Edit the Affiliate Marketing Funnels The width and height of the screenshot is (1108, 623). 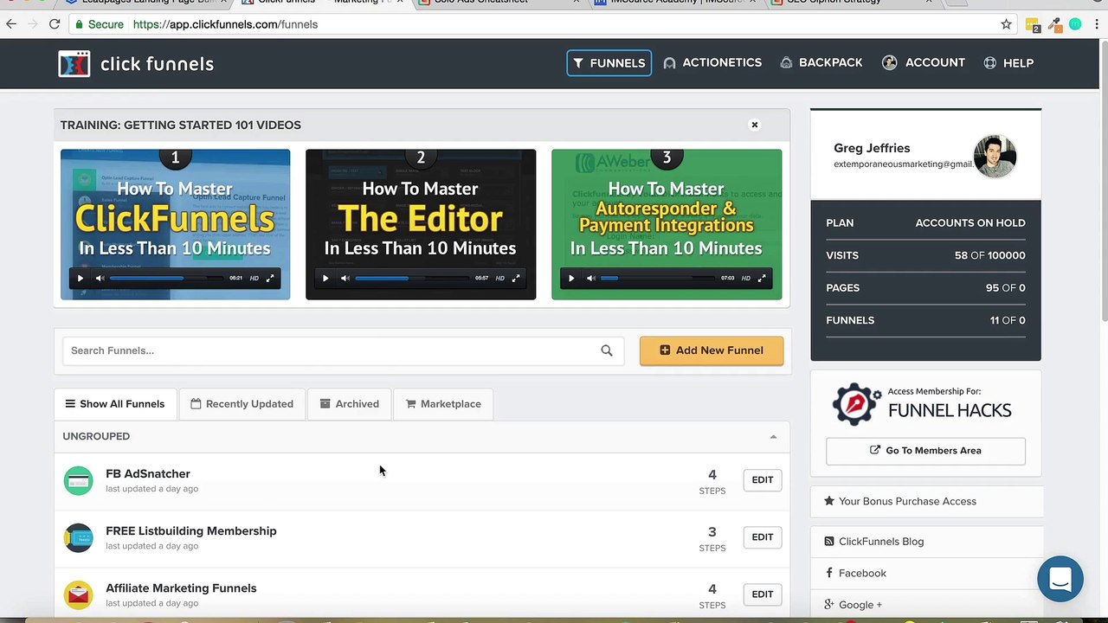(763, 594)
